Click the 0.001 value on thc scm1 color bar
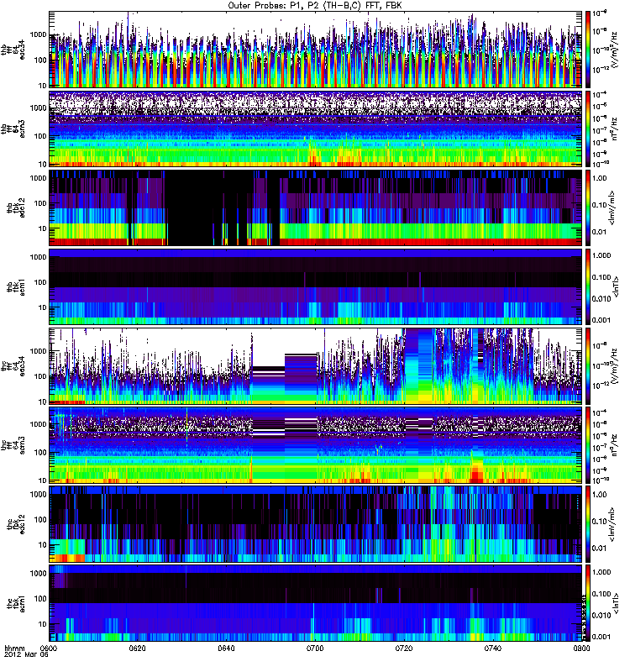 [x=601, y=637]
